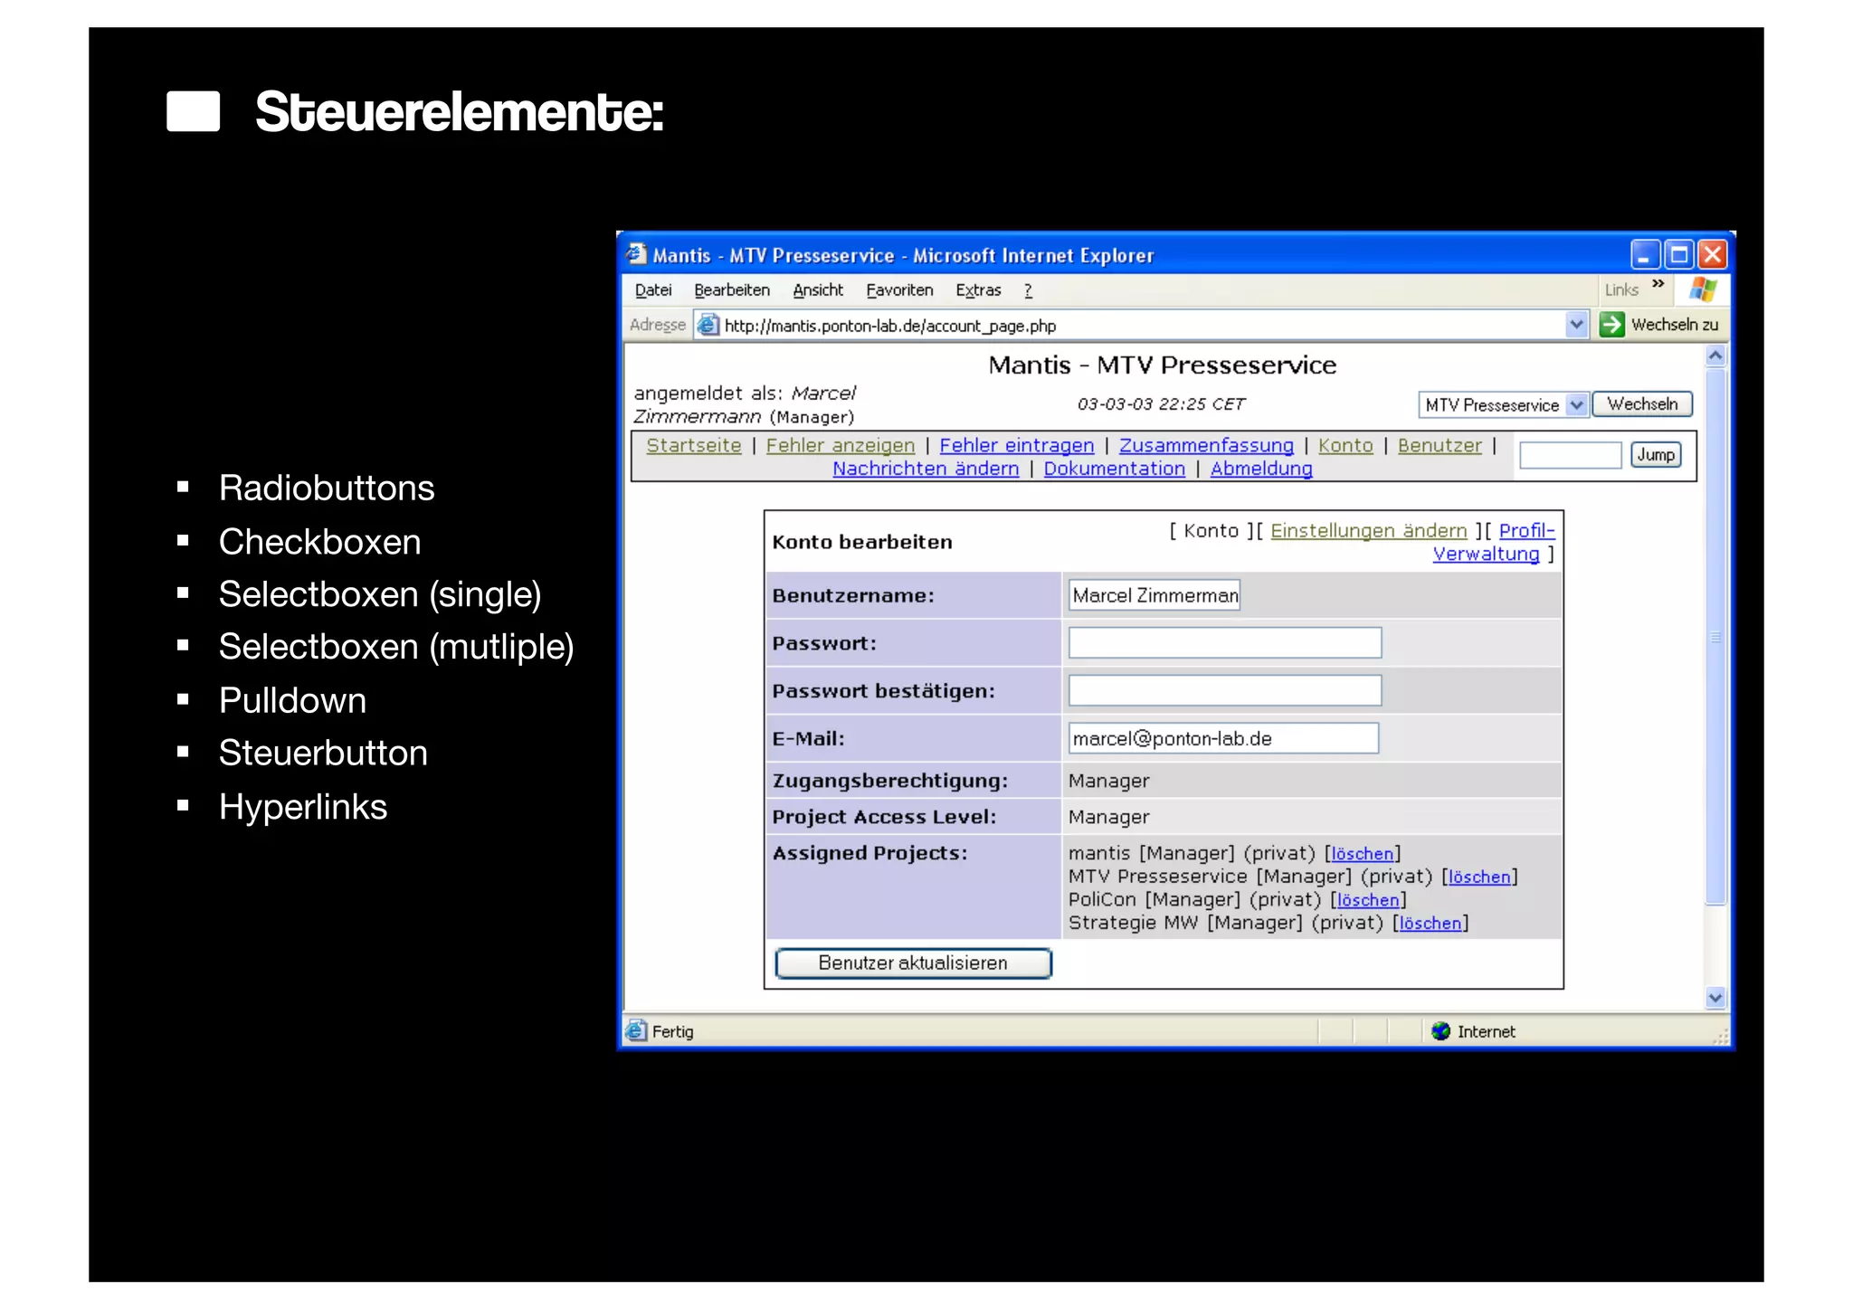This screenshot has width=1853, height=1309.
Task: Click the scrollbar up arrow
Action: click(1715, 356)
